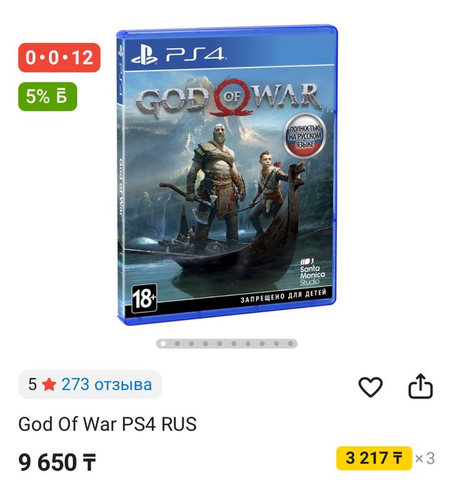
Task: Tap the red 0·0·12 installment badge
Action: [59, 57]
